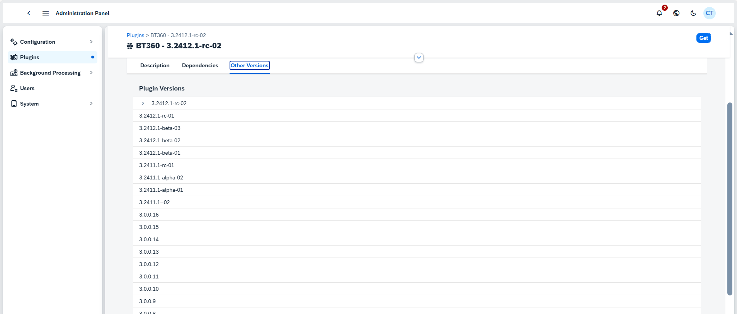Expand the Configuration menu chevron

(x=91, y=42)
